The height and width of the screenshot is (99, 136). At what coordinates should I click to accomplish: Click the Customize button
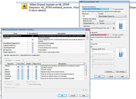(x=110, y=72)
